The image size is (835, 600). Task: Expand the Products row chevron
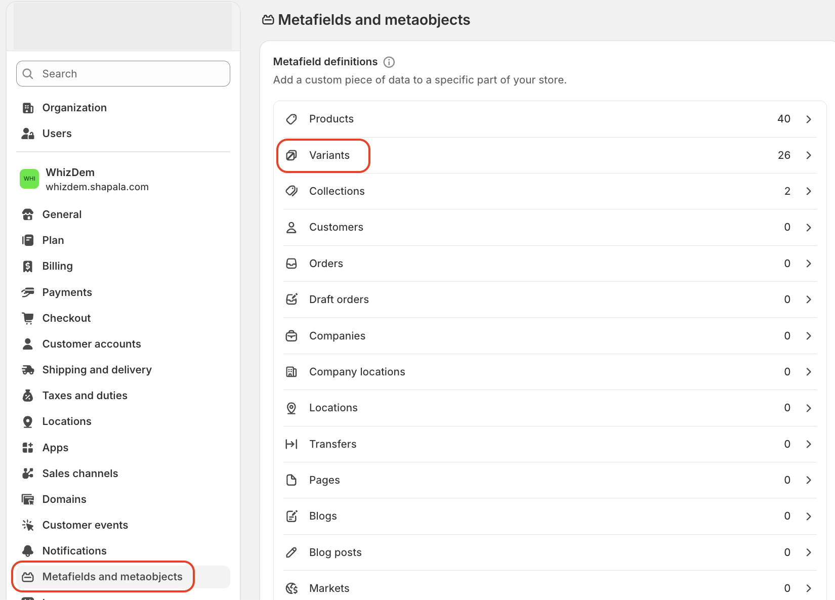(809, 119)
